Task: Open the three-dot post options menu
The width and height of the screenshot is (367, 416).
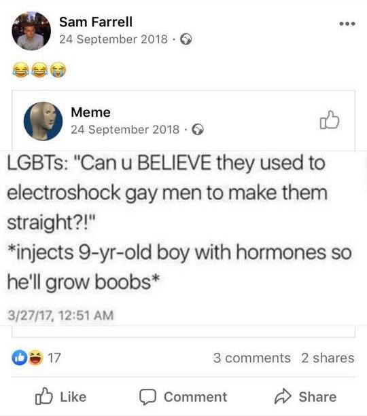Action: (347, 24)
